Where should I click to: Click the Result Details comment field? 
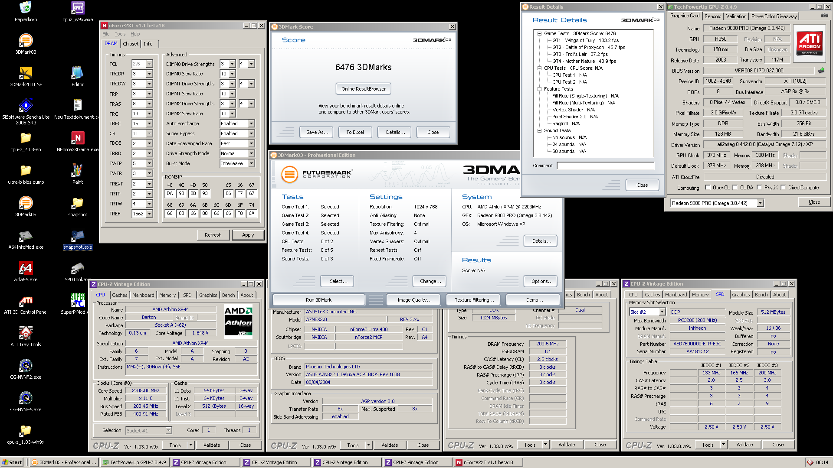(x=605, y=166)
